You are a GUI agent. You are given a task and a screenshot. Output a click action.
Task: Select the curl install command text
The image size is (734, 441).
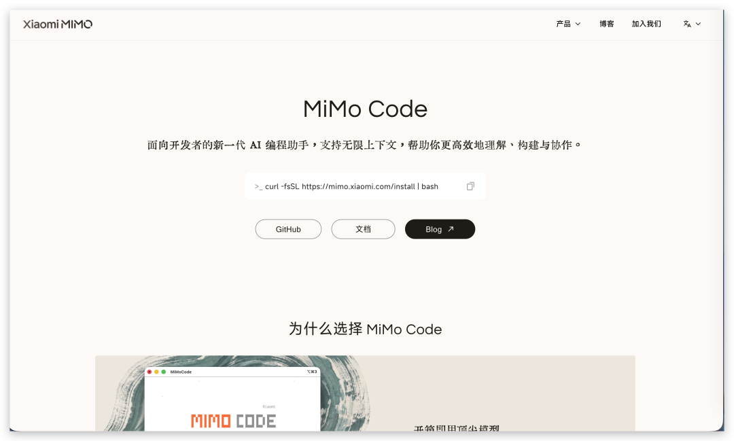pyautogui.click(x=351, y=186)
